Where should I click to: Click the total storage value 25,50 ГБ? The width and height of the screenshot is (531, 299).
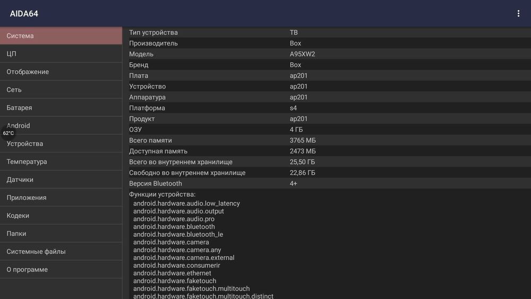pos(302,162)
